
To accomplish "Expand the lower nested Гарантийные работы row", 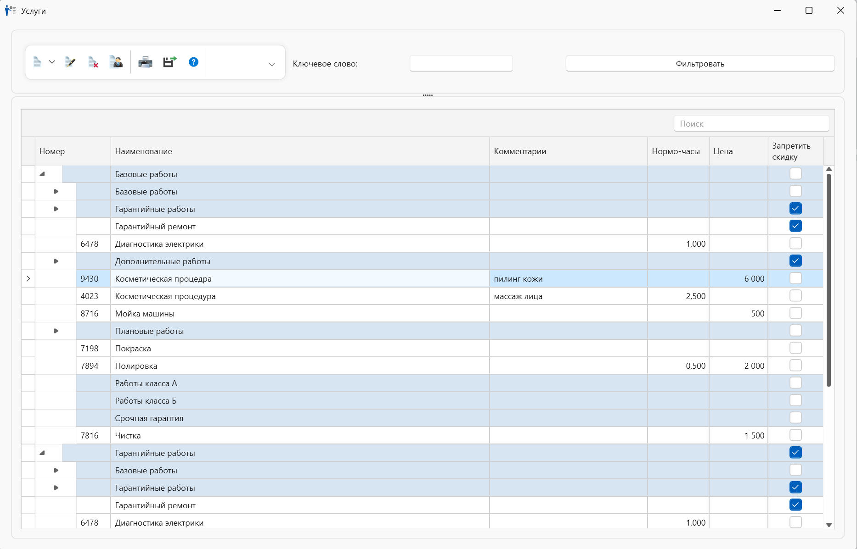I will point(56,488).
